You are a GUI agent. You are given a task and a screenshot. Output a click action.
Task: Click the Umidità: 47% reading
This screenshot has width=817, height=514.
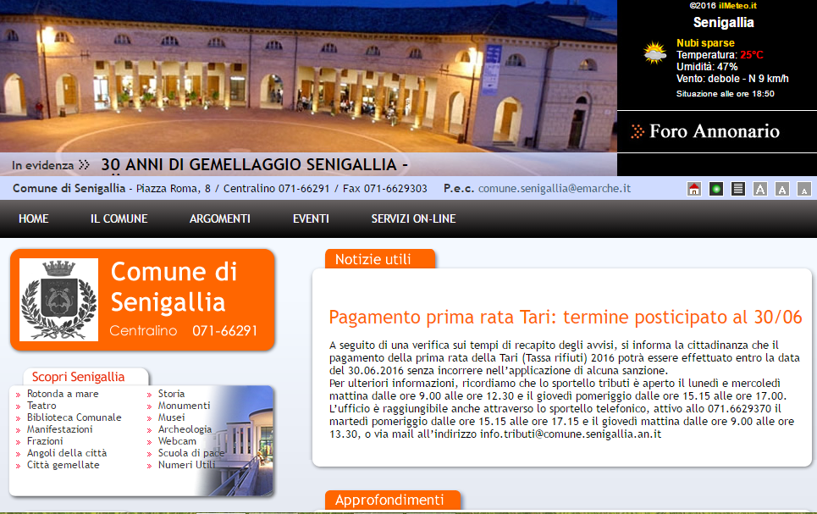[x=707, y=67]
